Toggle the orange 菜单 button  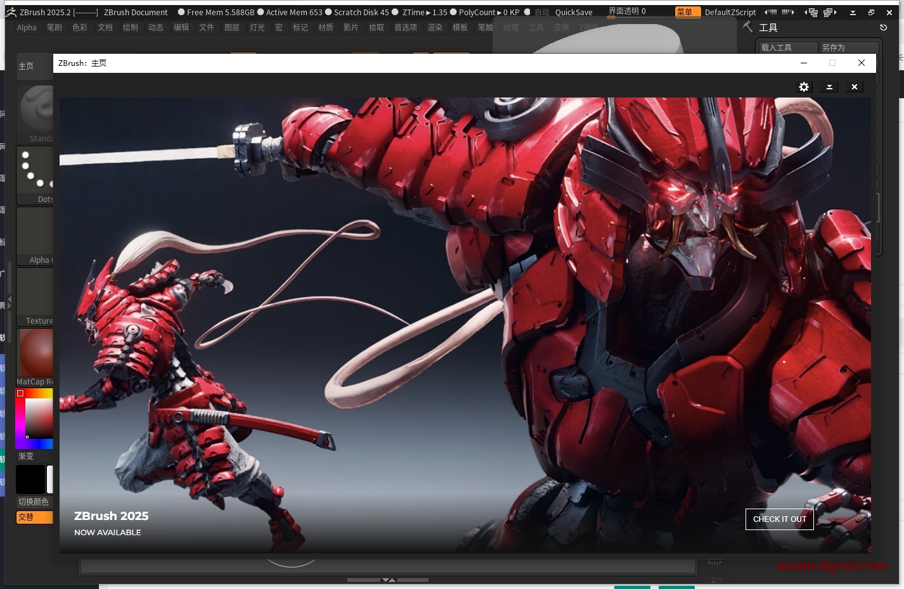tap(687, 12)
